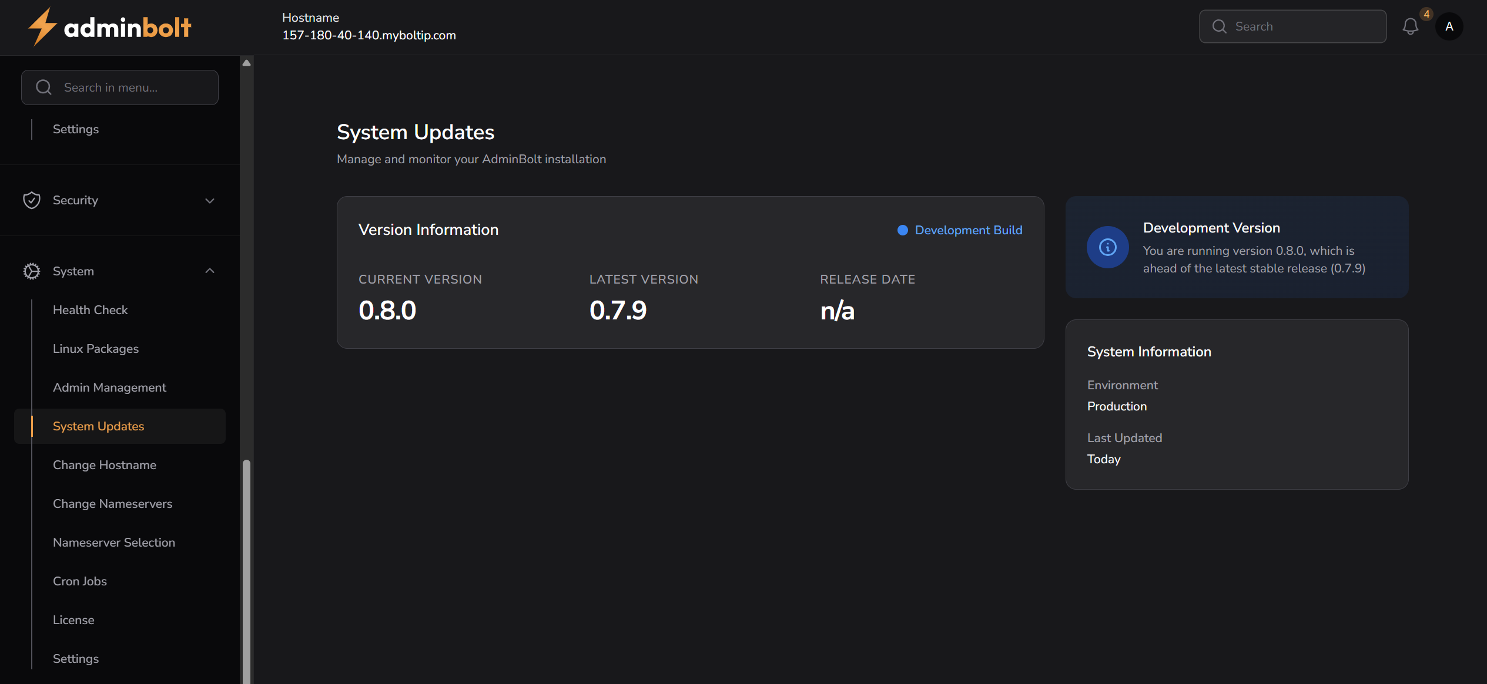Image resolution: width=1487 pixels, height=684 pixels.
Task: Click inside the top Search field
Action: (x=1293, y=26)
